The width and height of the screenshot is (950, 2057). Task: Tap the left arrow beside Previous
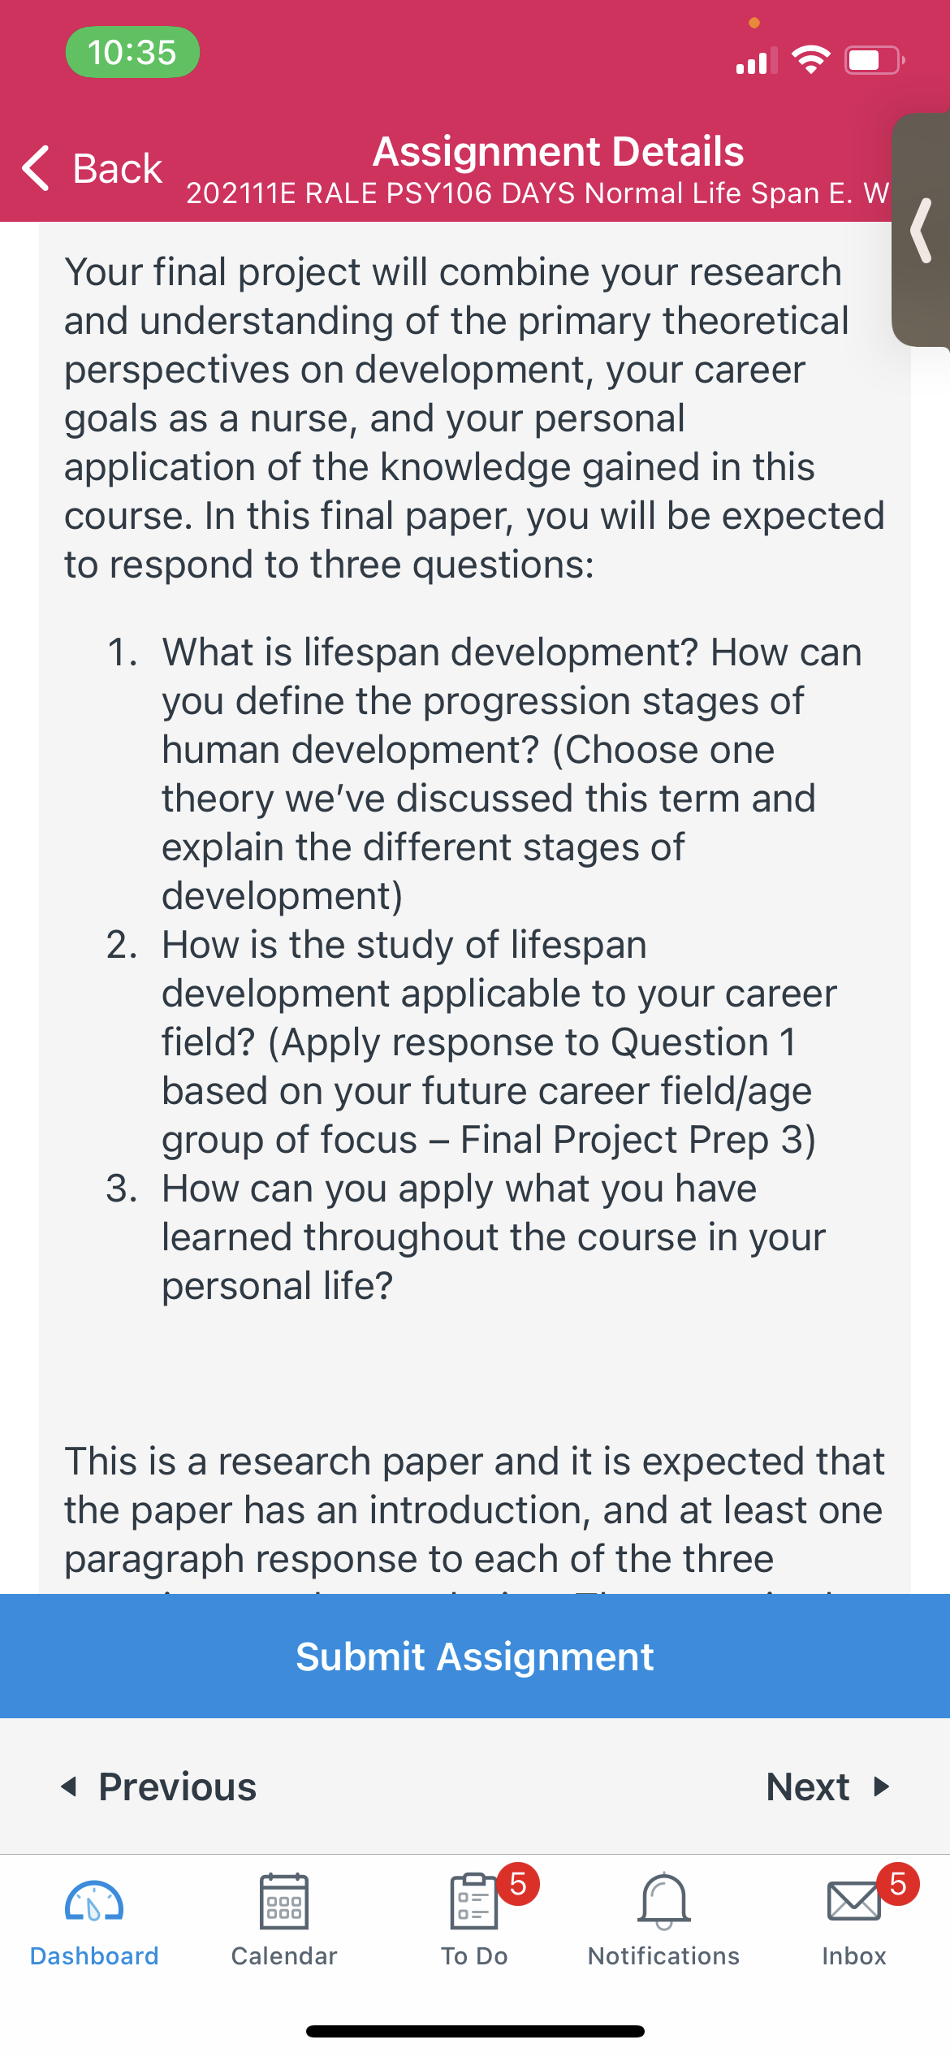coord(69,1786)
